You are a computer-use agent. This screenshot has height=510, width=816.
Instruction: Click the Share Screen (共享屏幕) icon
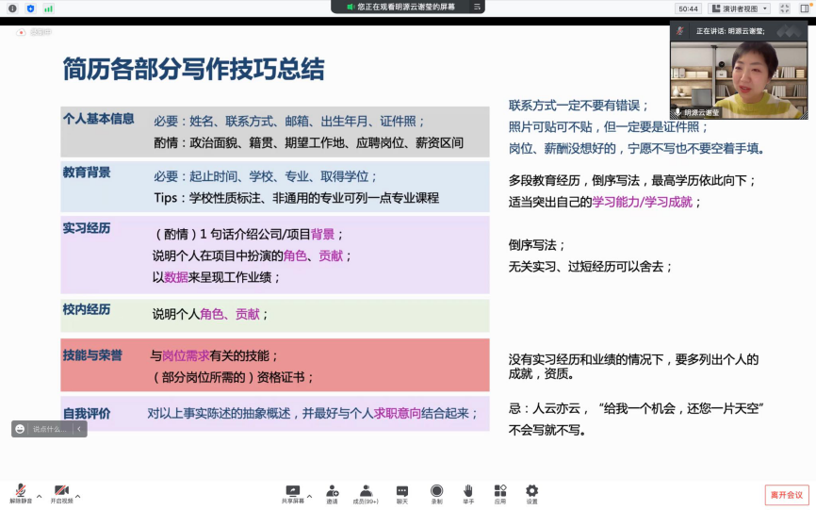point(293,493)
